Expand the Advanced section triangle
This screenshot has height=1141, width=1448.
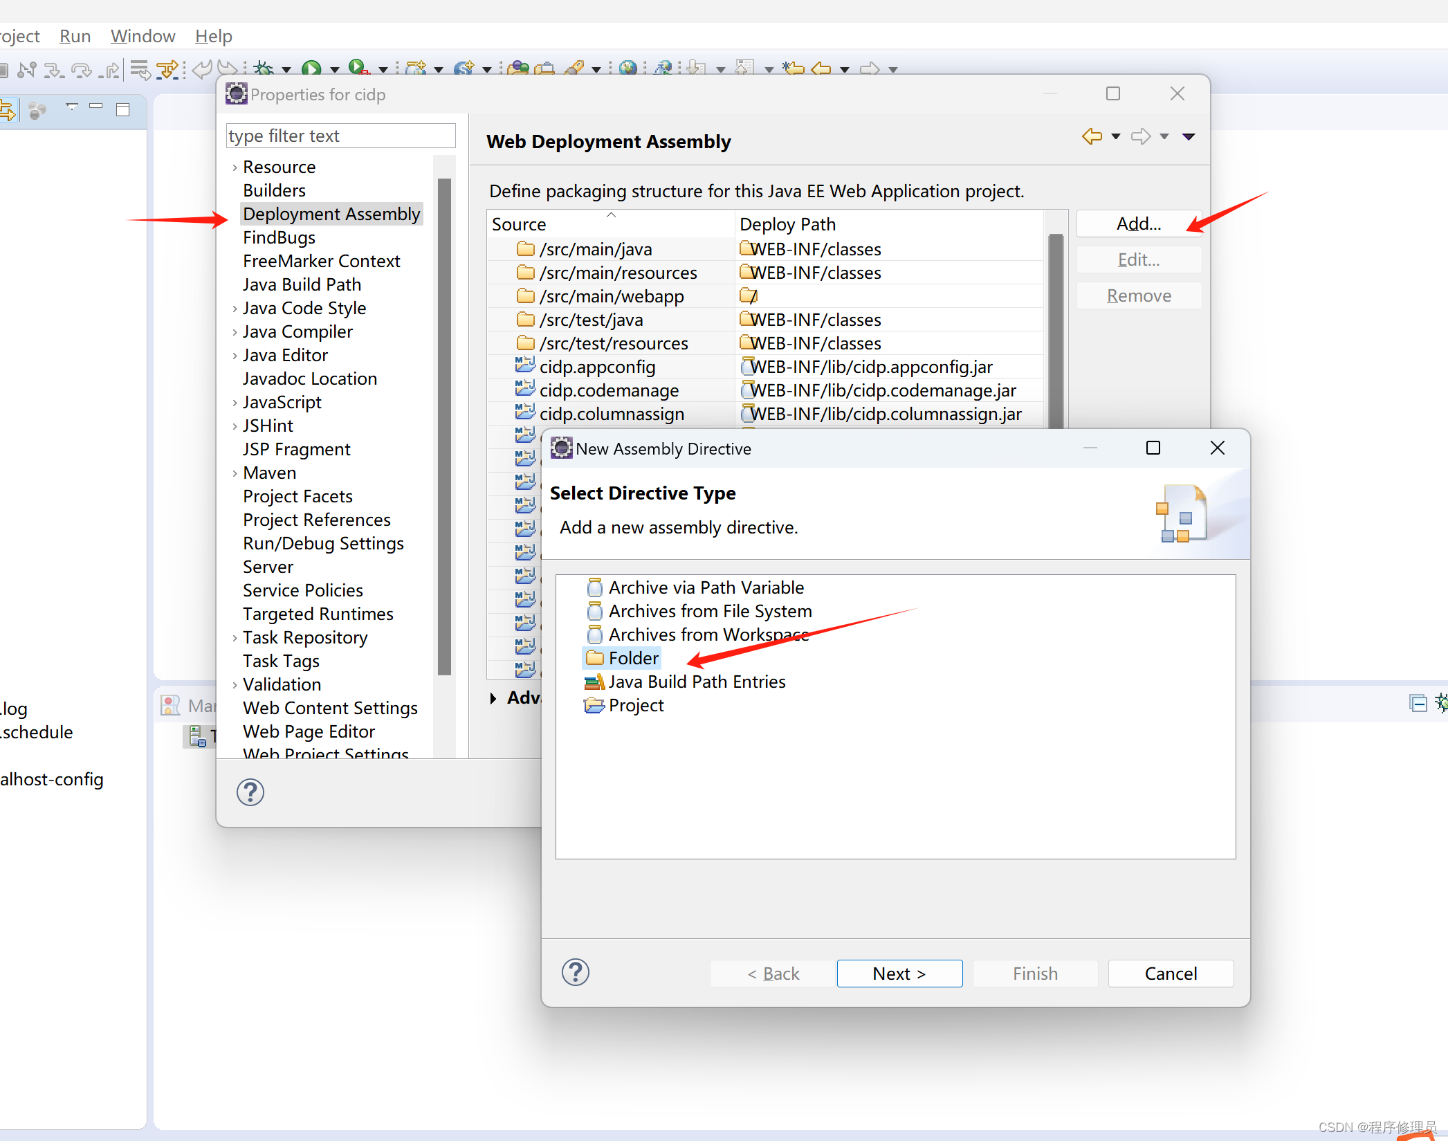(x=493, y=698)
